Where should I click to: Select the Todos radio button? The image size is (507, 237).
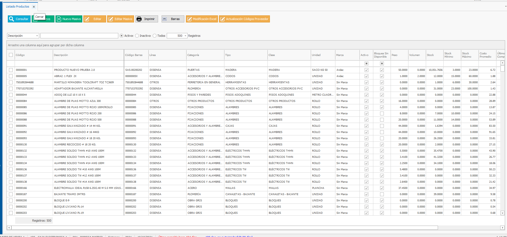click(x=155, y=36)
